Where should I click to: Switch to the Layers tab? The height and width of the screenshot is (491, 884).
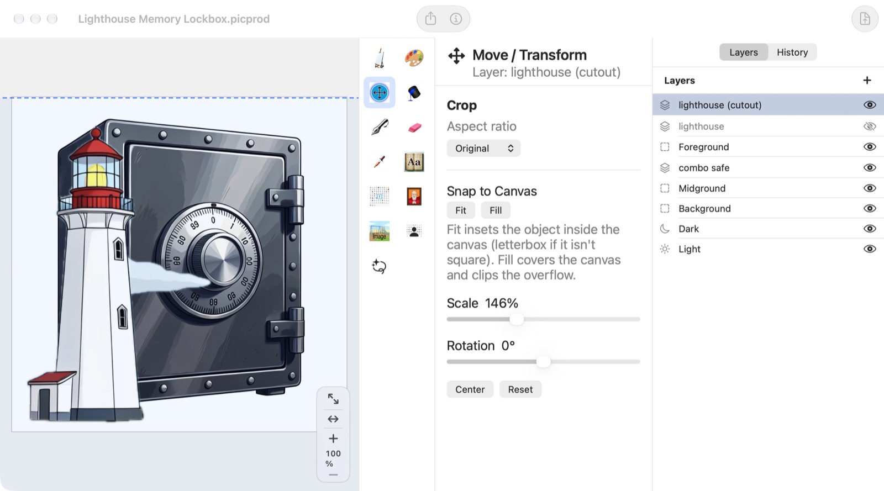click(744, 52)
